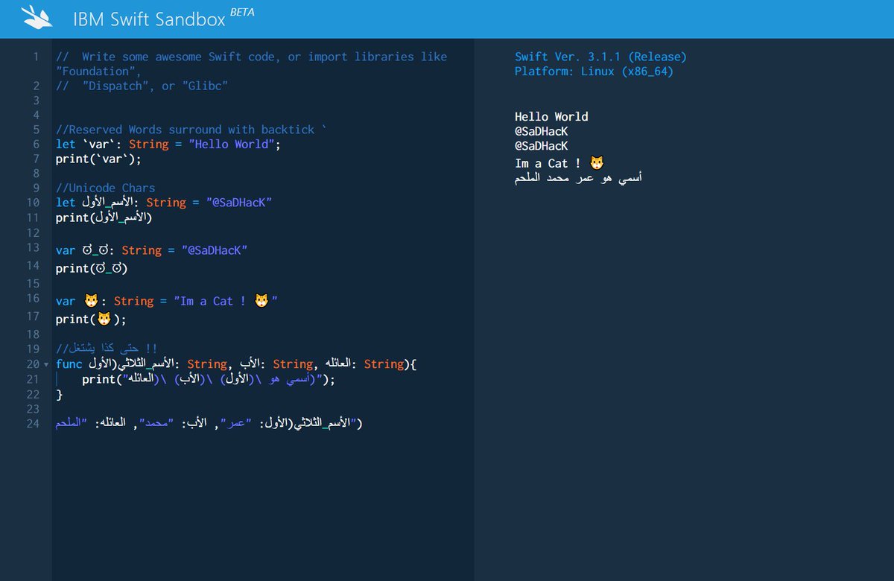Click the "Hello World" string on line 6
The height and width of the screenshot is (581, 894).
click(x=231, y=144)
